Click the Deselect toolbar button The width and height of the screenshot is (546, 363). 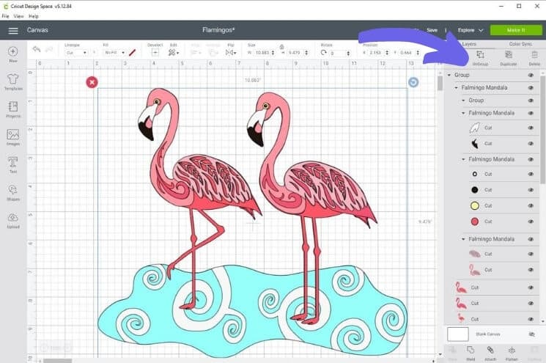[155, 53]
